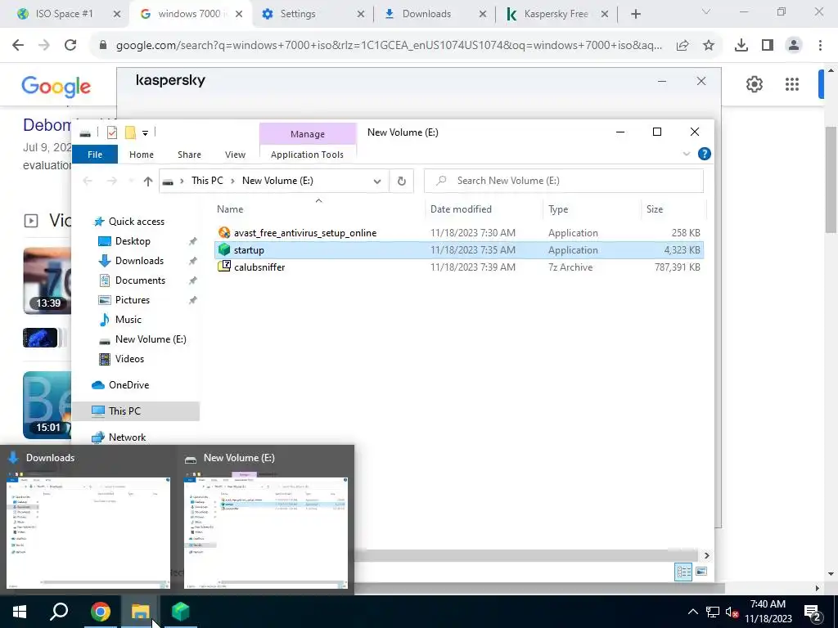Click Chrome icon on taskbar

(100, 612)
